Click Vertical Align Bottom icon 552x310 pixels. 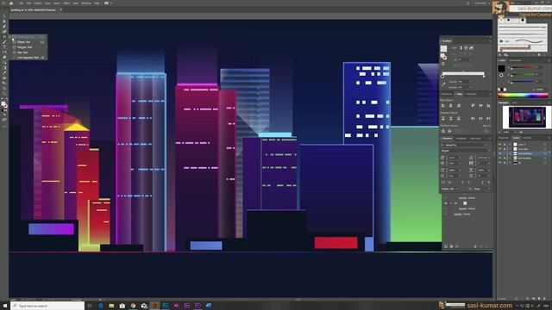pyautogui.click(x=488, y=105)
